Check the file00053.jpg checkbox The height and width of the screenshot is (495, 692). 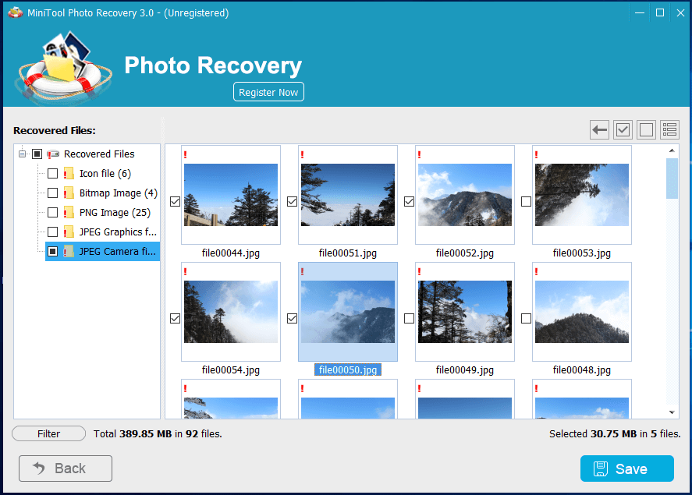coord(526,201)
